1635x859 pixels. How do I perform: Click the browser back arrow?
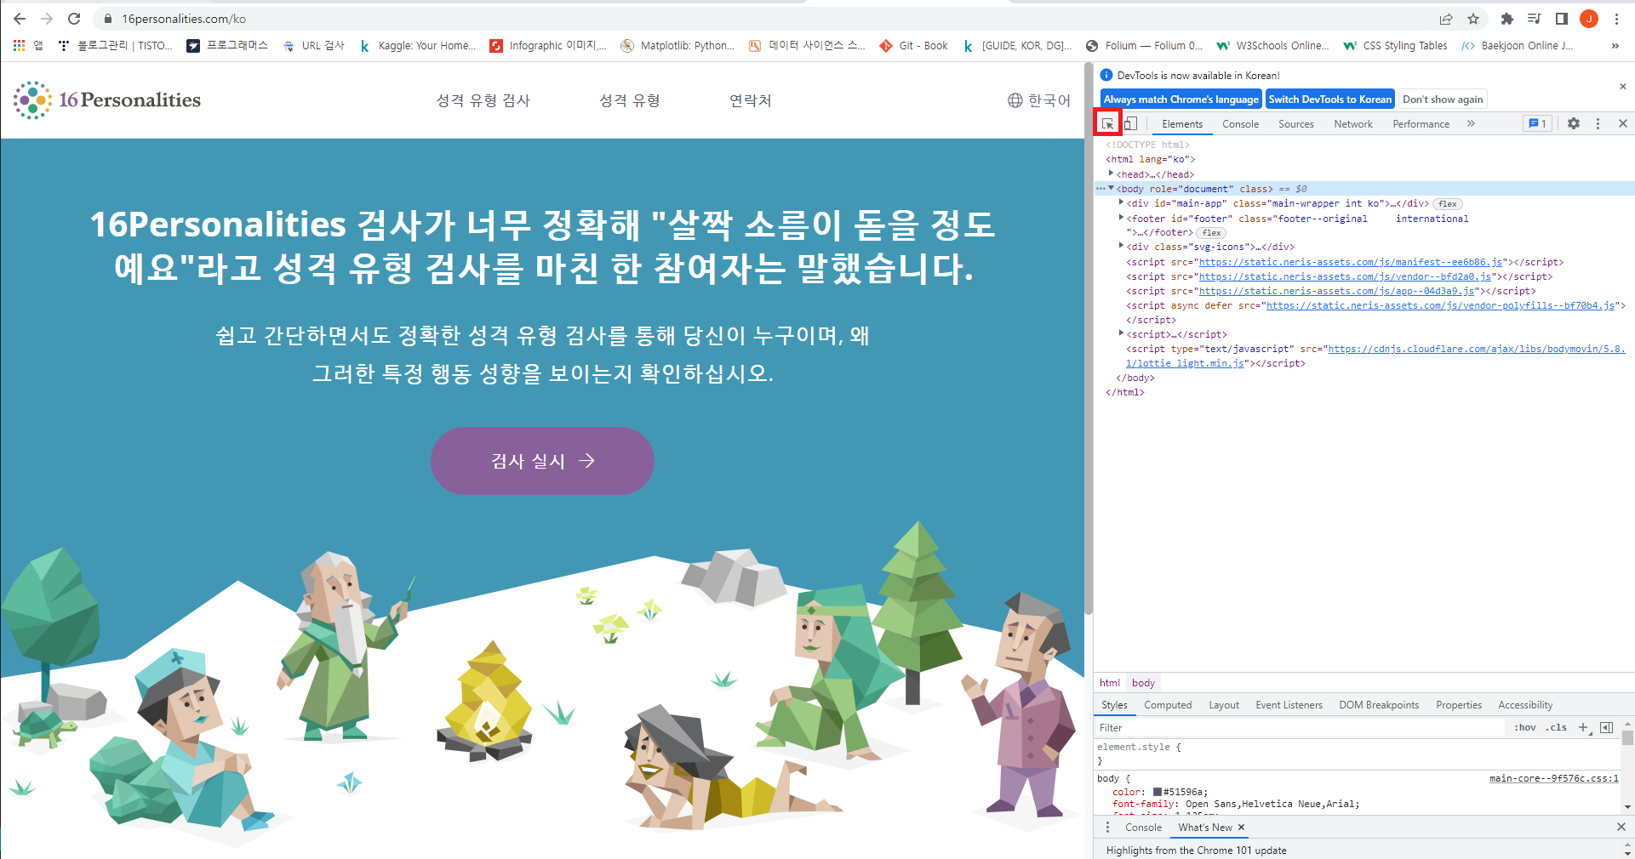click(x=20, y=19)
